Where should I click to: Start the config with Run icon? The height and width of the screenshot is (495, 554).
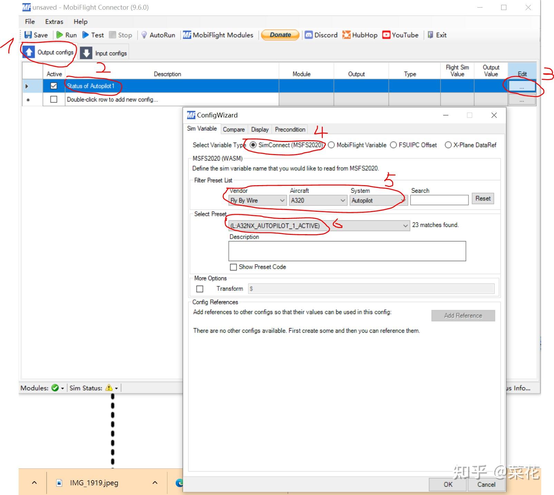tap(60, 35)
